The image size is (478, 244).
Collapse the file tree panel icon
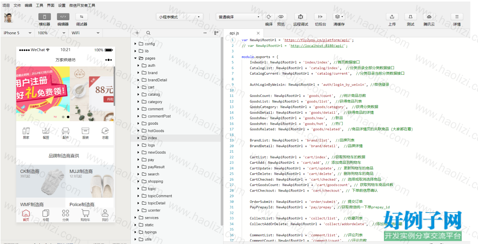click(x=216, y=33)
